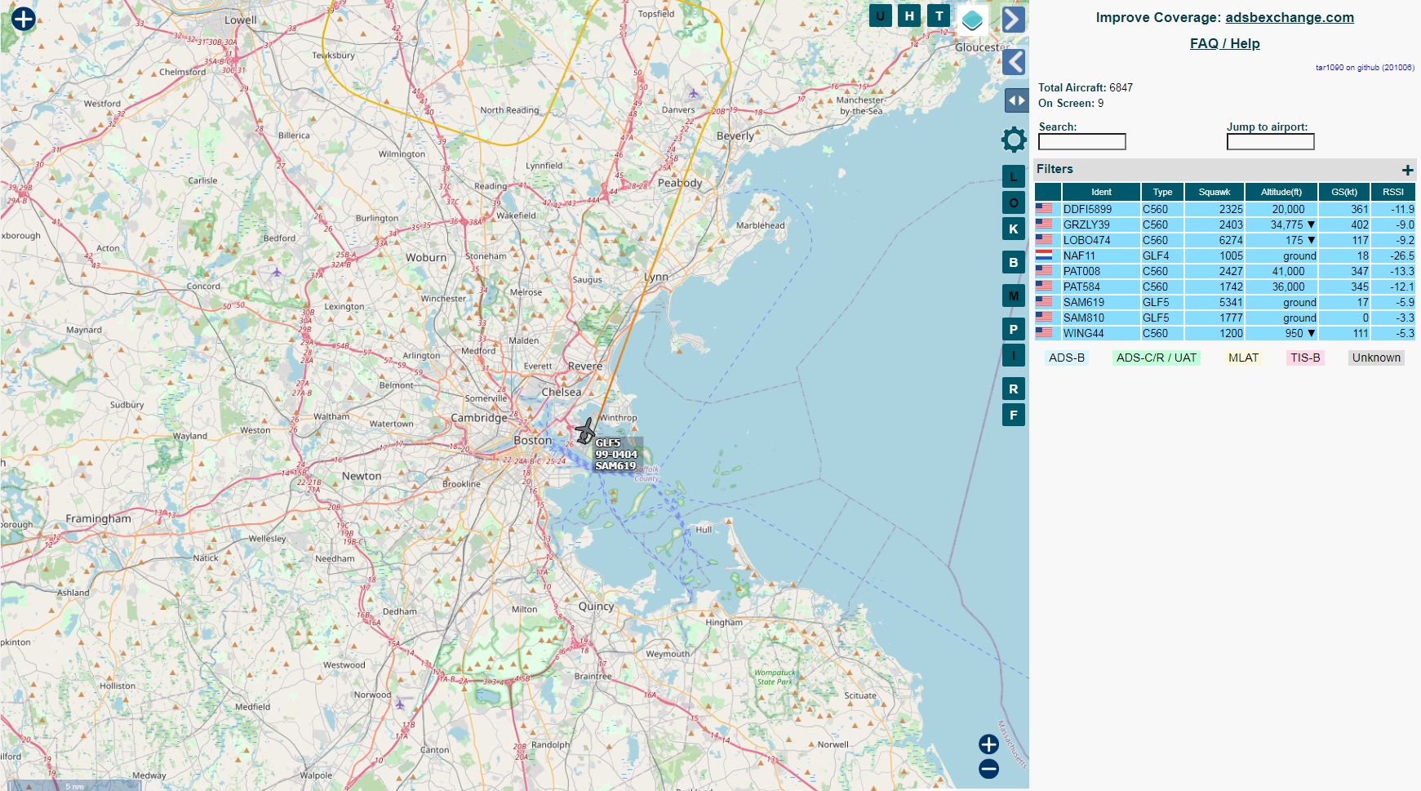Click the small aircraft near Bedford
Screen dimensions: 1421x791
click(277, 272)
